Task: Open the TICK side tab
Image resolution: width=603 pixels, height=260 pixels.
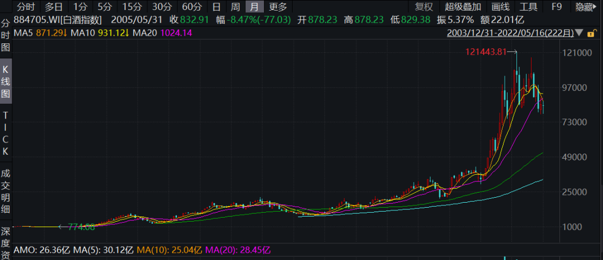Action: [x=6, y=134]
